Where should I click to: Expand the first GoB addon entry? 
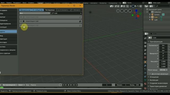[x=21, y=17]
